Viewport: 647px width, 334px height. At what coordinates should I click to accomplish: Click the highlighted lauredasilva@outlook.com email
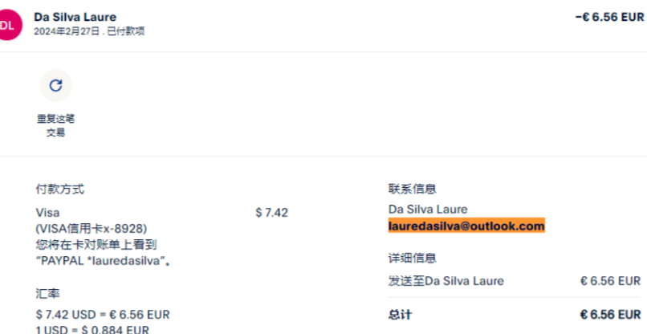[466, 226]
